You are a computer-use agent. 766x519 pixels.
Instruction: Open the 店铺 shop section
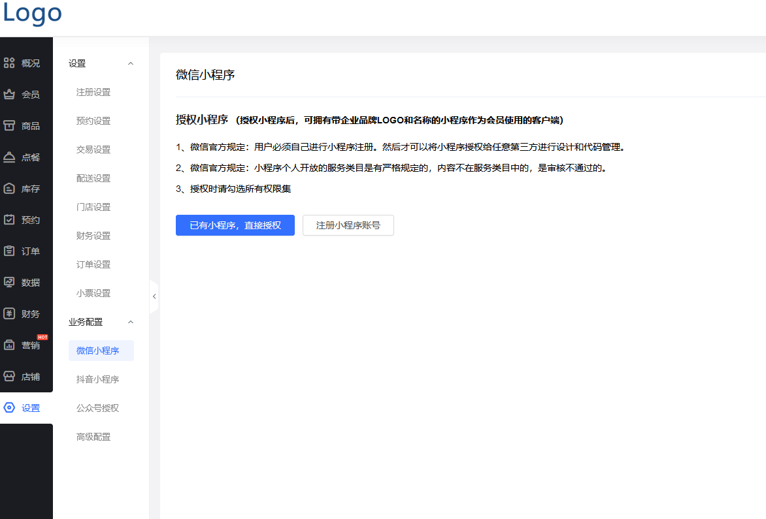click(26, 376)
